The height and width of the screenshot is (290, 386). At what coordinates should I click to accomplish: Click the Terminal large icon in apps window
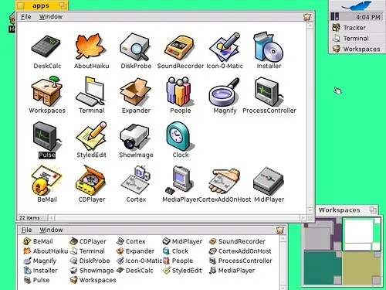(90, 91)
